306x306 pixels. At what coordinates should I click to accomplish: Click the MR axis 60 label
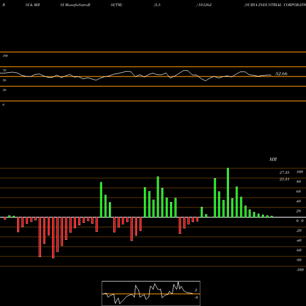299,192
